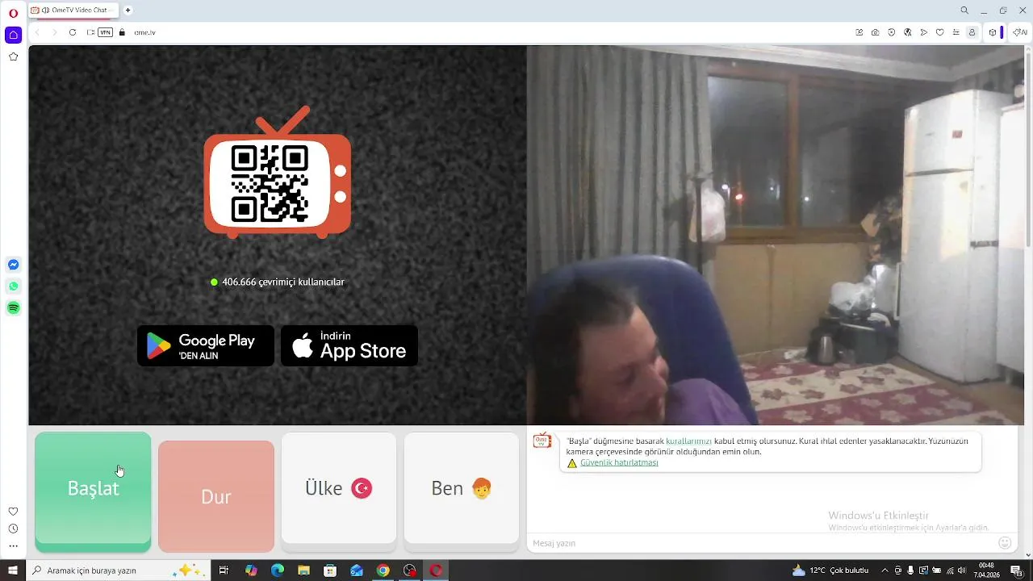Reload the ome.tv page

pos(72,32)
